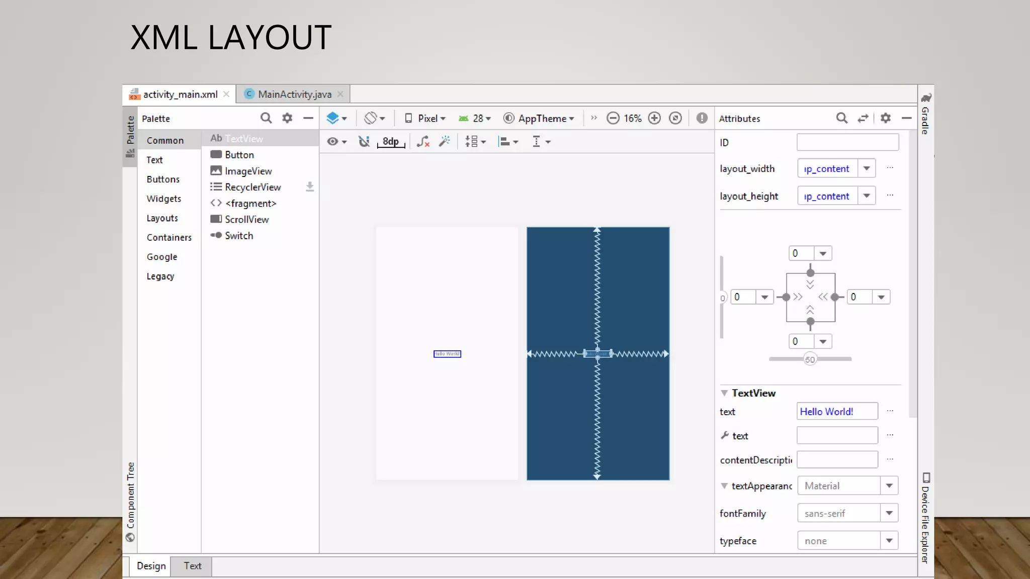
Task: Select API level 28 dropdown
Action: click(x=474, y=118)
